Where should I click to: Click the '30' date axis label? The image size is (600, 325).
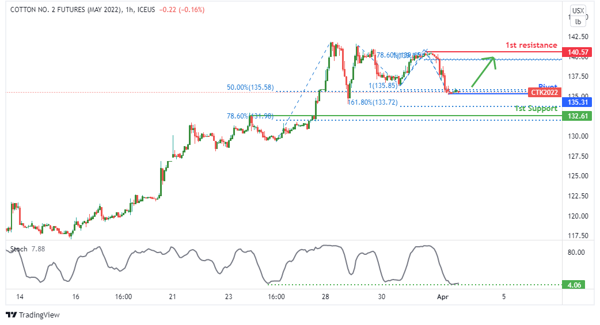(381, 297)
